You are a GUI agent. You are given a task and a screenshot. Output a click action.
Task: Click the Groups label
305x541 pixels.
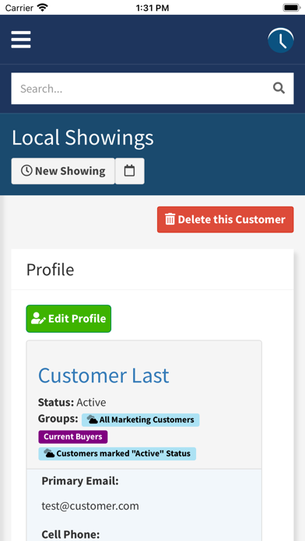58,419
